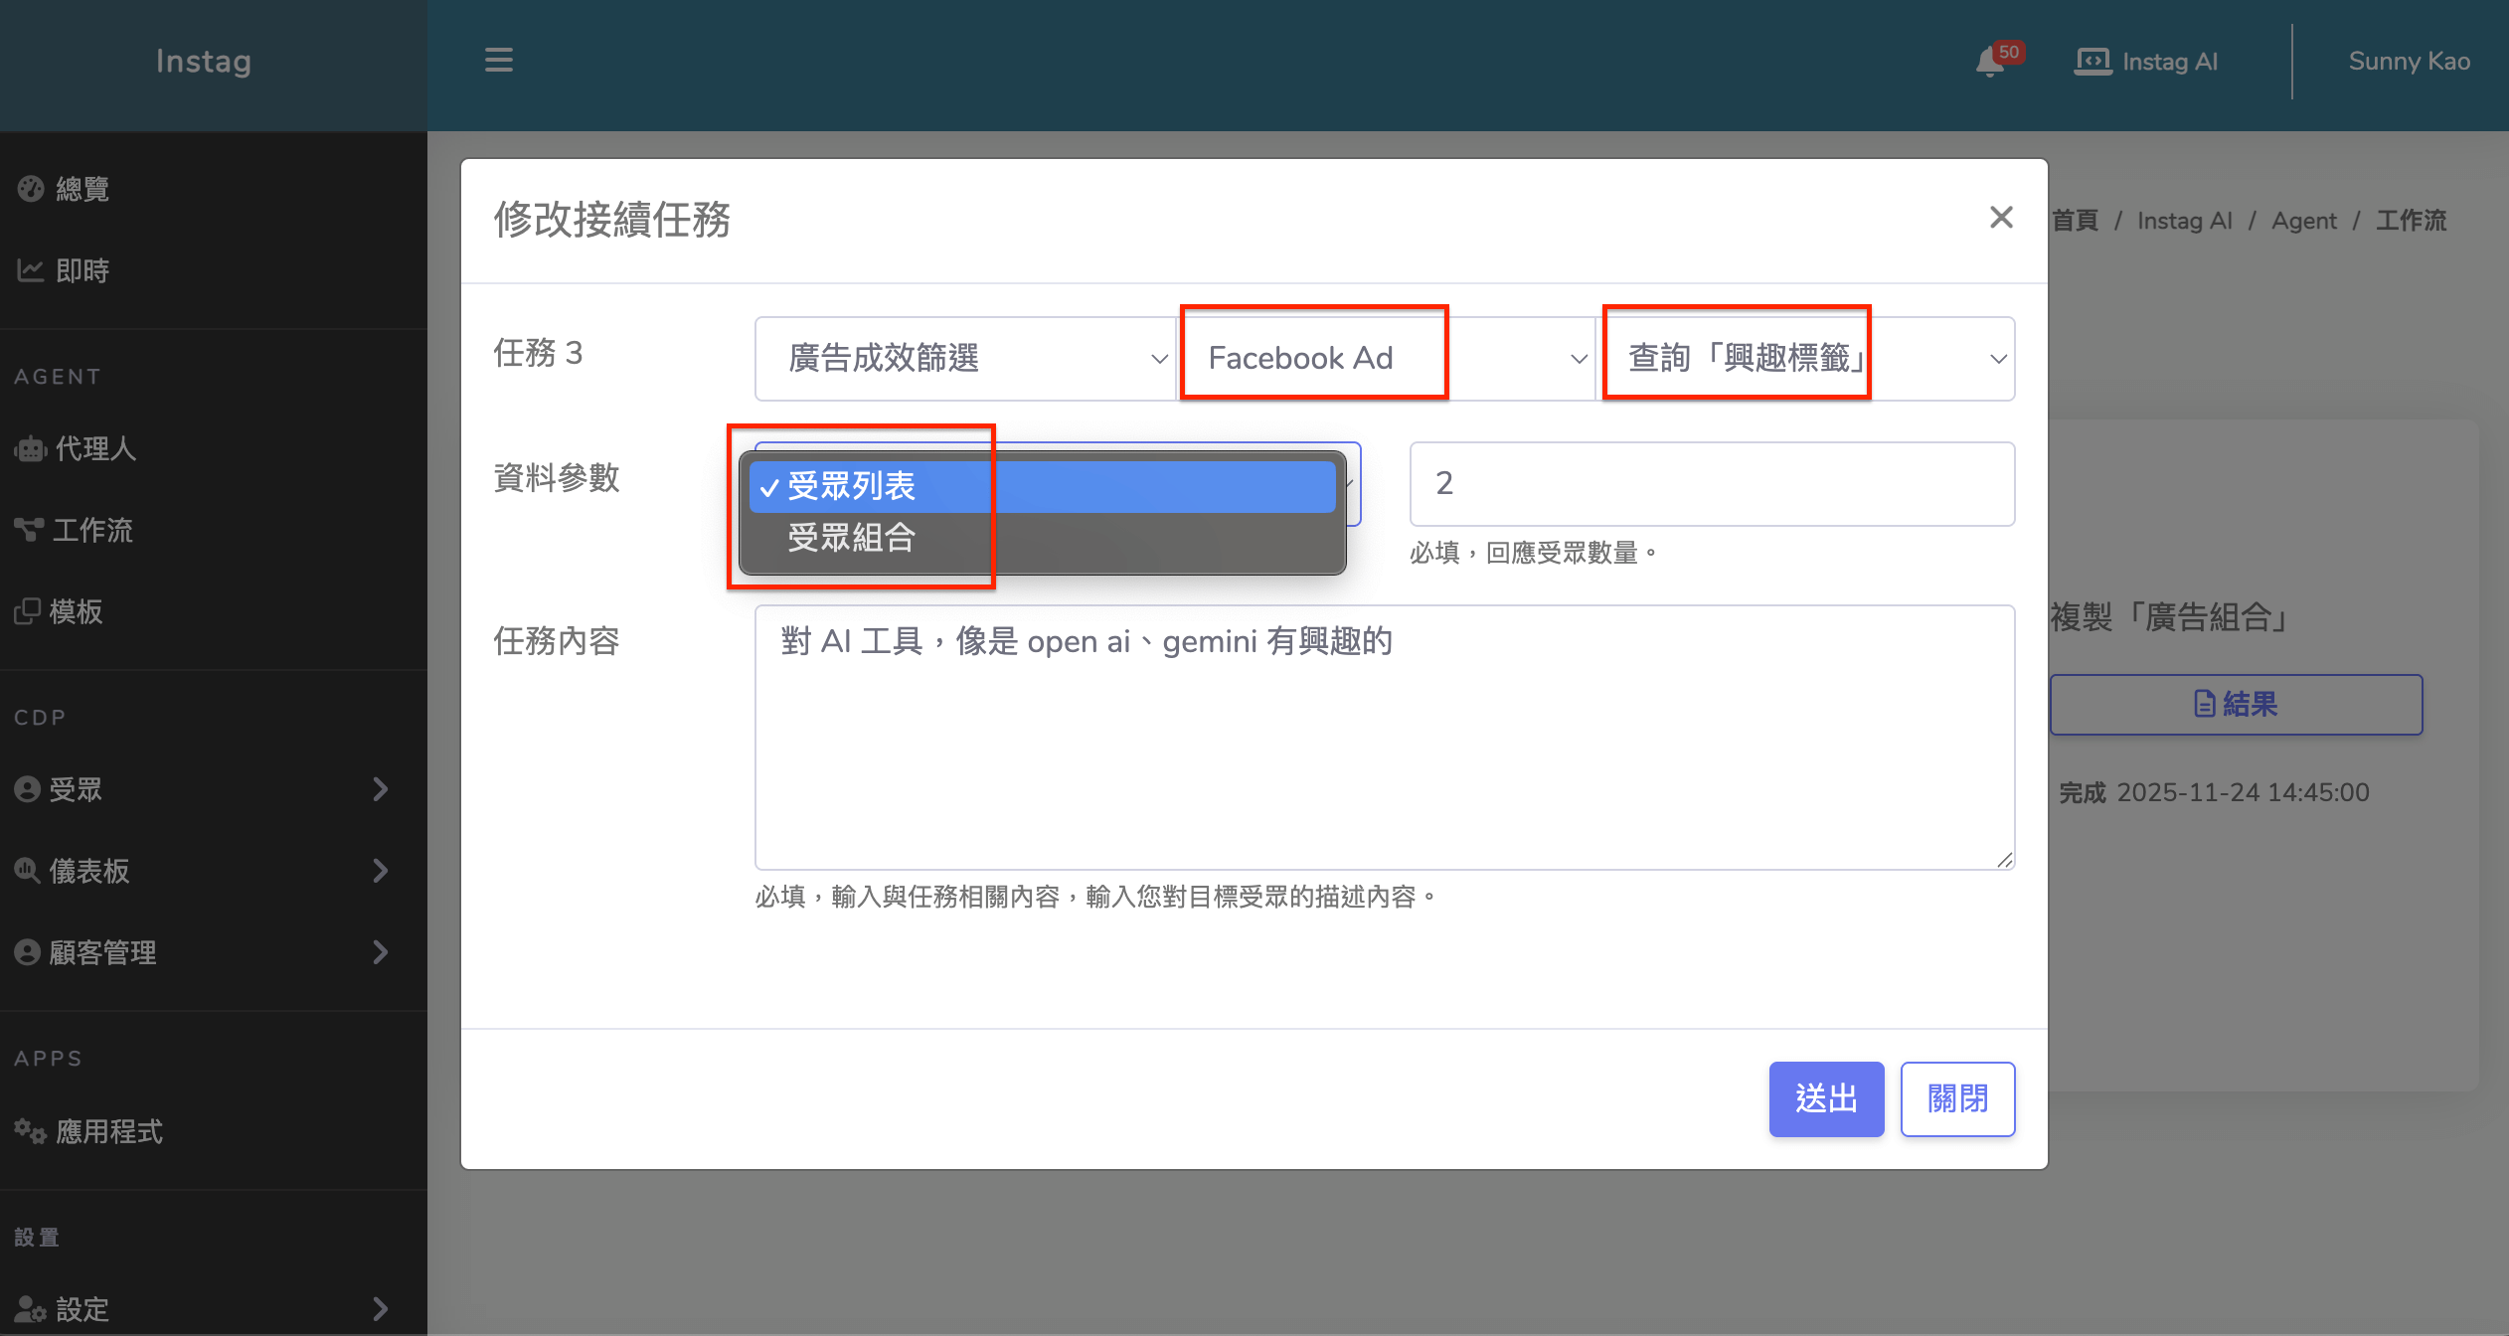The image size is (2509, 1336).
Task: Click the 應用程式 gears icon
Action: 30,1131
